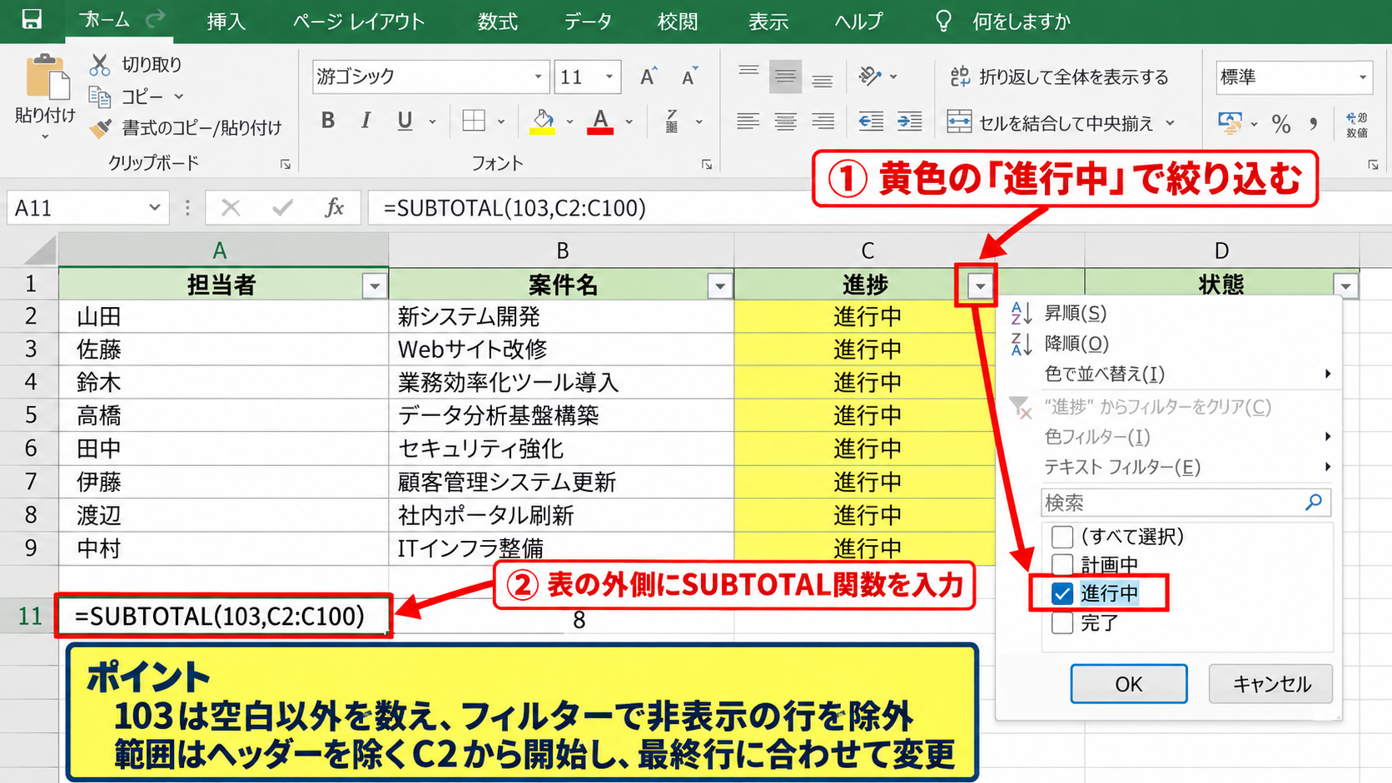Increase font size with large A
This screenshot has height=783, width=1392.
pyautogui.click(x=649, y=77)
